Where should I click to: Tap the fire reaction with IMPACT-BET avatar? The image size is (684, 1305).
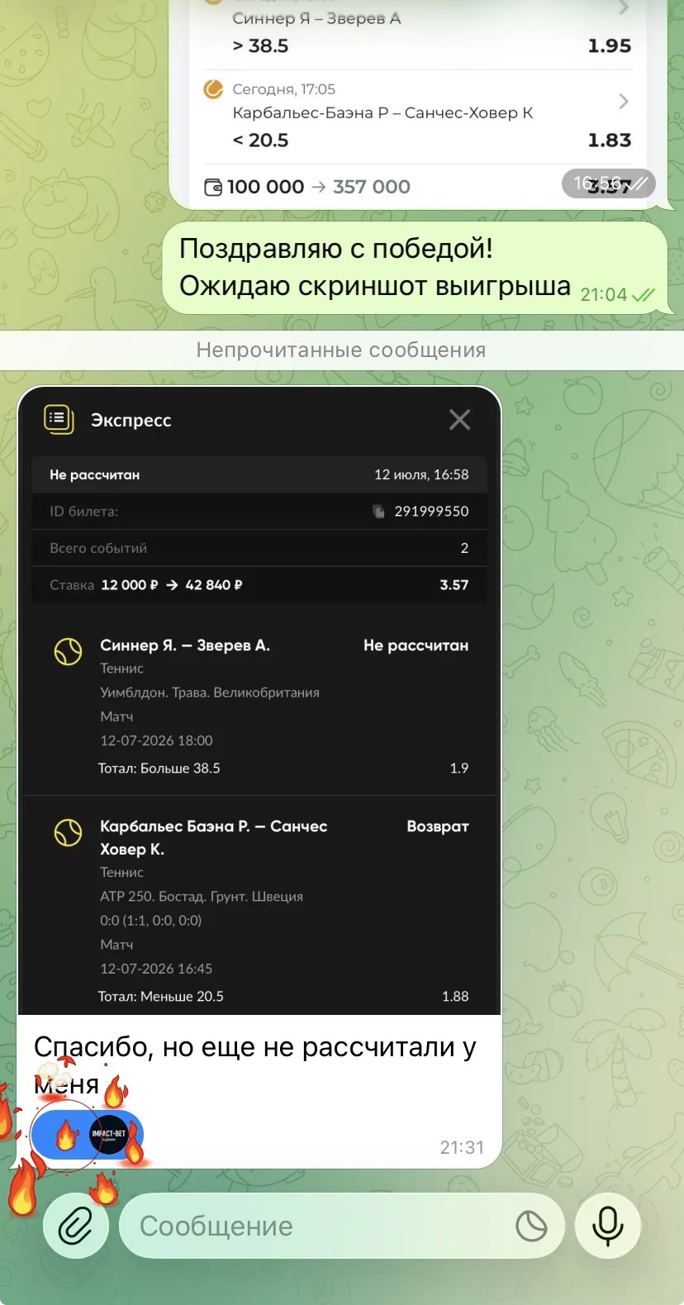tap(88, 1136)
